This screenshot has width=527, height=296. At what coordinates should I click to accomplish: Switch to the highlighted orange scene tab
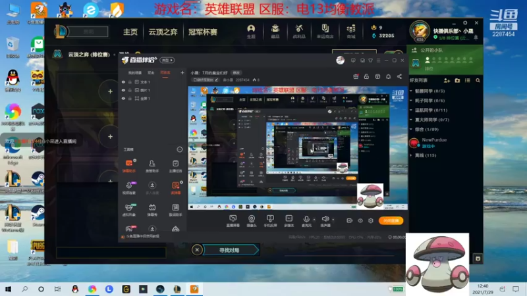(165, 73)
